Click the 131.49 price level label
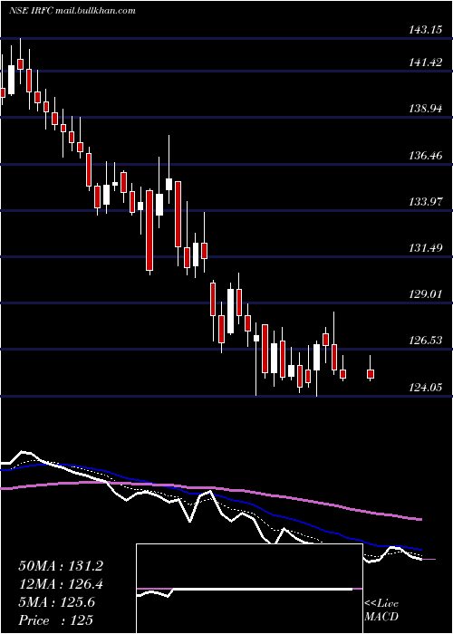 coord(425,247)
